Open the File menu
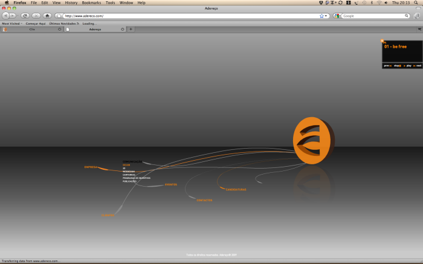 [x=34, y=2]
